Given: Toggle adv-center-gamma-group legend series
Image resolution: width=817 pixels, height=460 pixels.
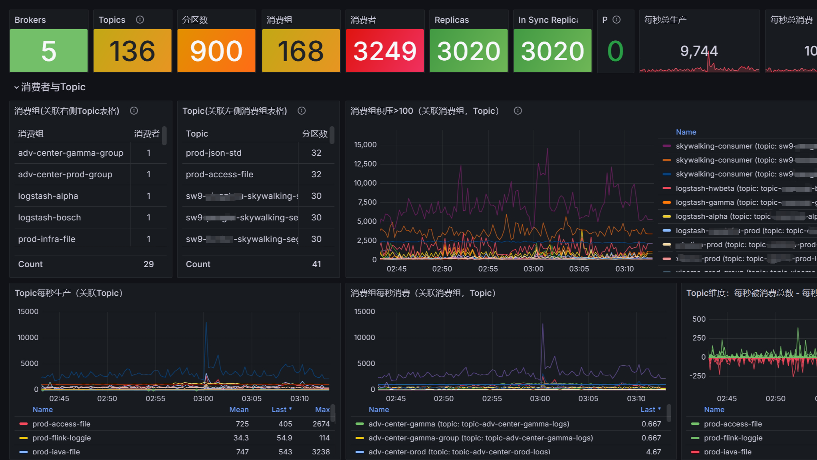Looking at the screenshot, I should pos(481,438).
